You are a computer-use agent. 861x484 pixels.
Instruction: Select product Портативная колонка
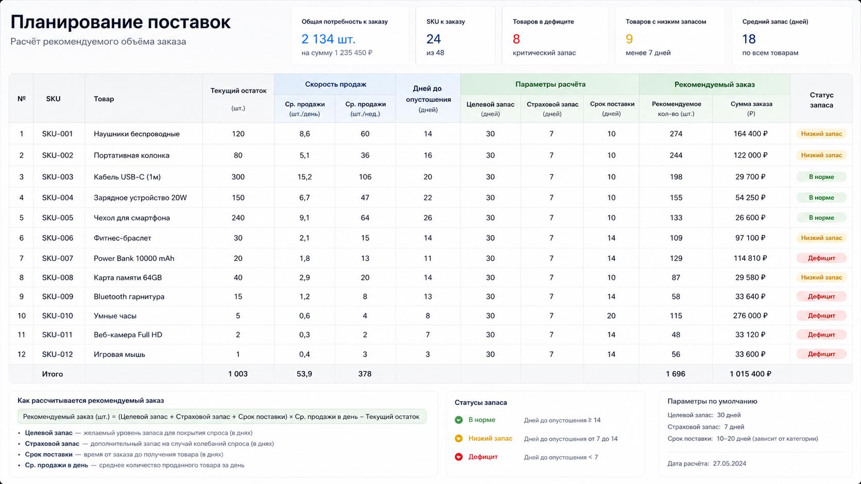point(131,155)
